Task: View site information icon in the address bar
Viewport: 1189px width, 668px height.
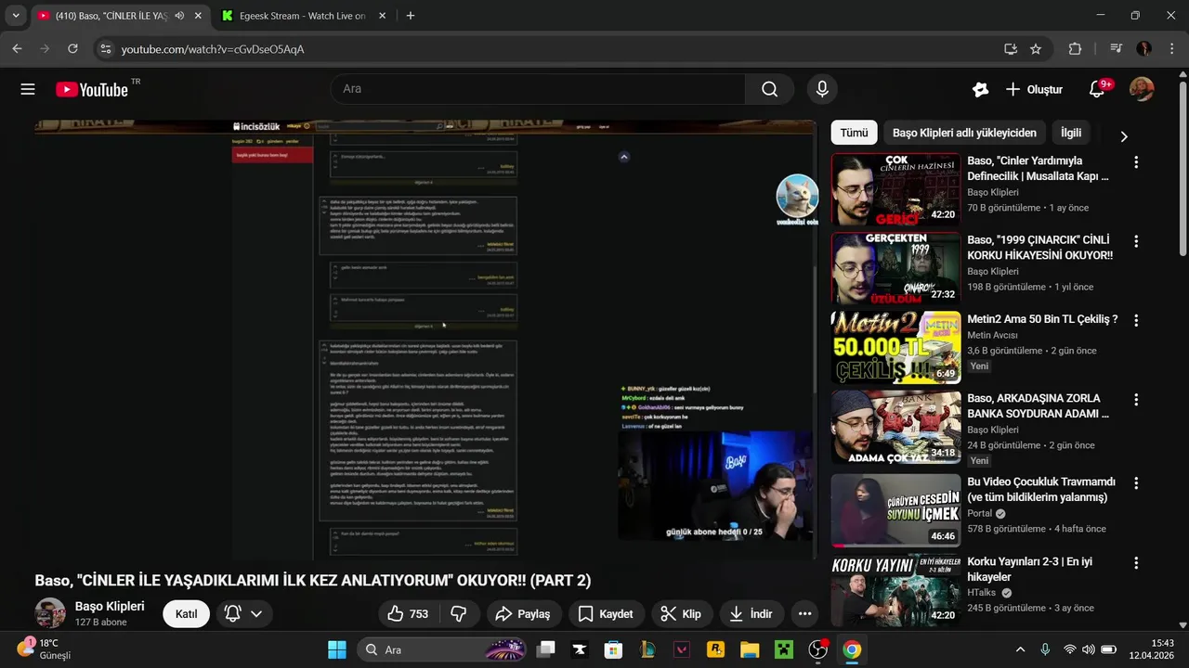Action: pyautogui.click(x=105, y=49)
